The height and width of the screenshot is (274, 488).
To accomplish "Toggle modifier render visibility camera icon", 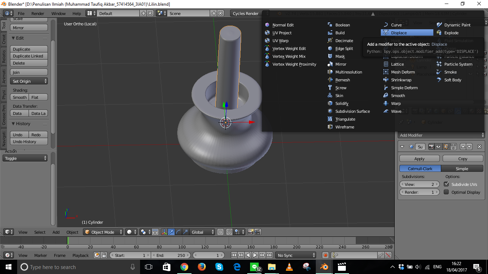I will (x=432, y=147).
